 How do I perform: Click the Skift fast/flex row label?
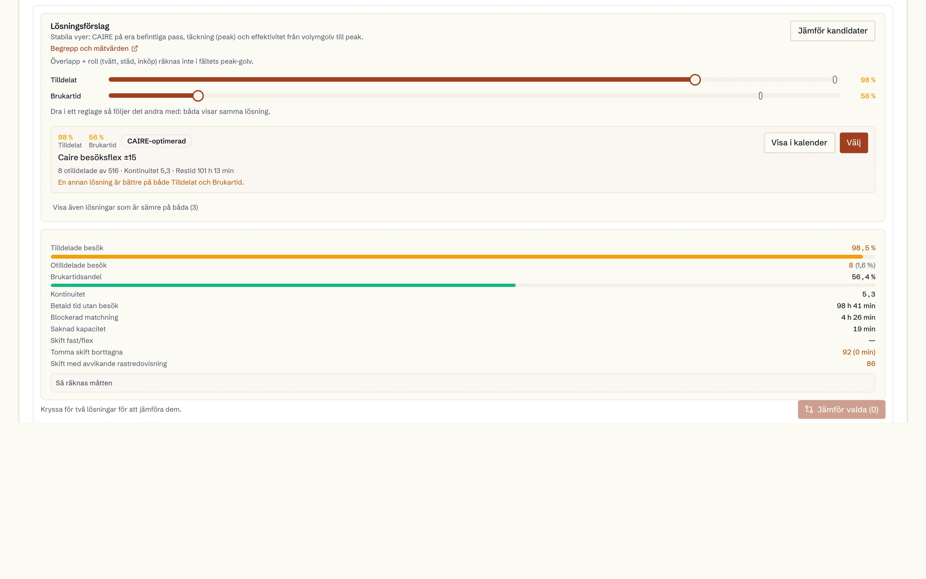tap(72, 340)
